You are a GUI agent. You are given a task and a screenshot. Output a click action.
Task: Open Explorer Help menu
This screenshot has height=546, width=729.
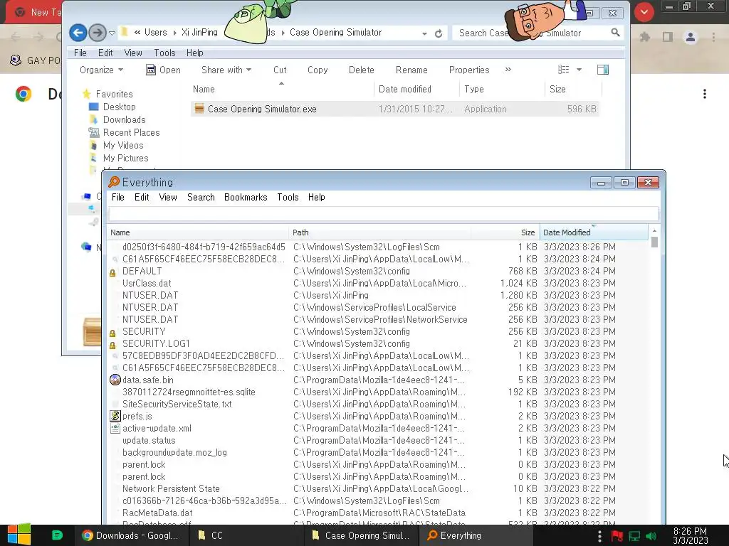(195, 53)
